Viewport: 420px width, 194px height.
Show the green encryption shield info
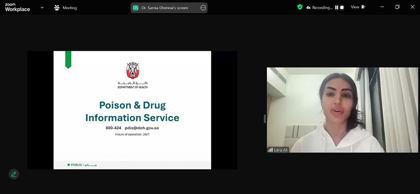(x=300, y=7)
